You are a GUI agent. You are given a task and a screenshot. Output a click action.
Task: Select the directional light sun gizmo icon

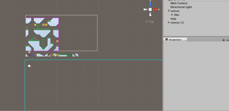[x=29, y=52]
